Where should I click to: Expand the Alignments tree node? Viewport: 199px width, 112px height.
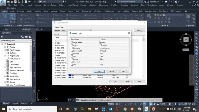(5, 56)
